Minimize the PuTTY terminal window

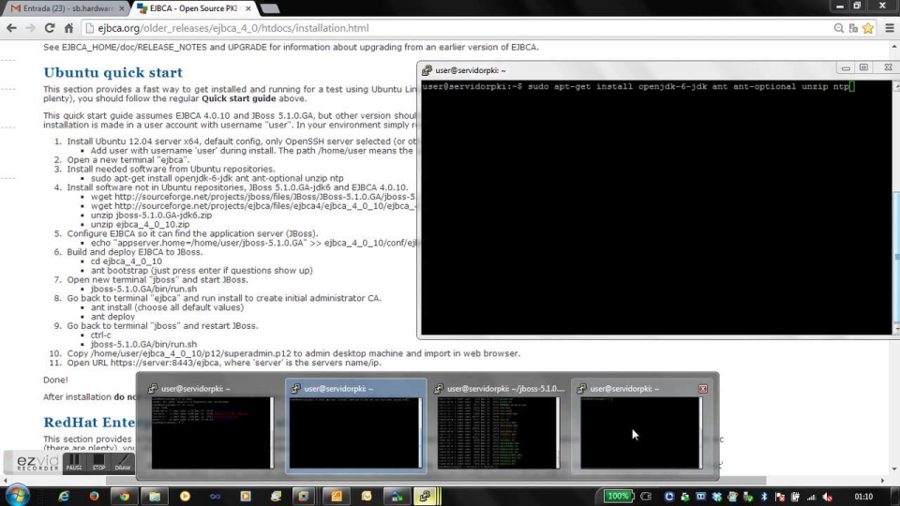846,67
